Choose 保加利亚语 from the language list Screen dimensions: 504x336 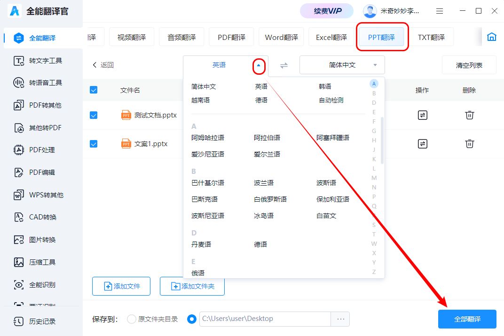[x=333, y=199]
